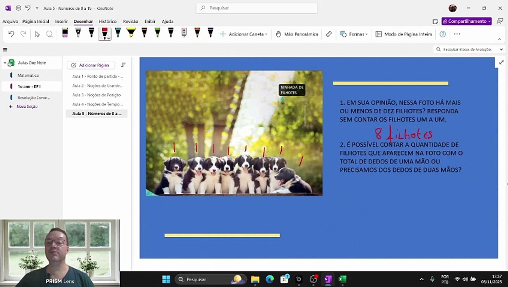The width and height of the screenshot is (508, 287).
Task: Click the Undo arrow in the toolbar
Action: (x=11, y=34)
